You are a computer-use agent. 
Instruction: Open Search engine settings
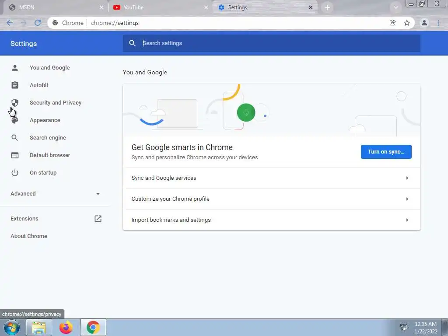pyautogui.click(x=48, y=138)
